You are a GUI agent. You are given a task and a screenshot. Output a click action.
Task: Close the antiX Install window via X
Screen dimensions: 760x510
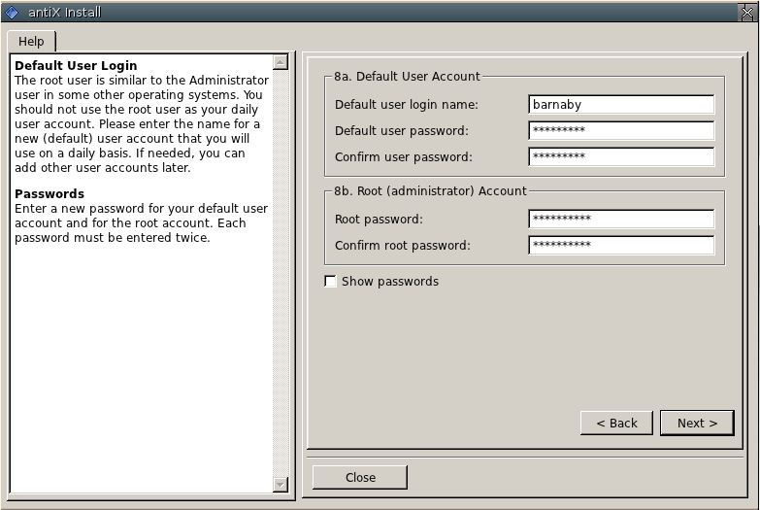747,12
